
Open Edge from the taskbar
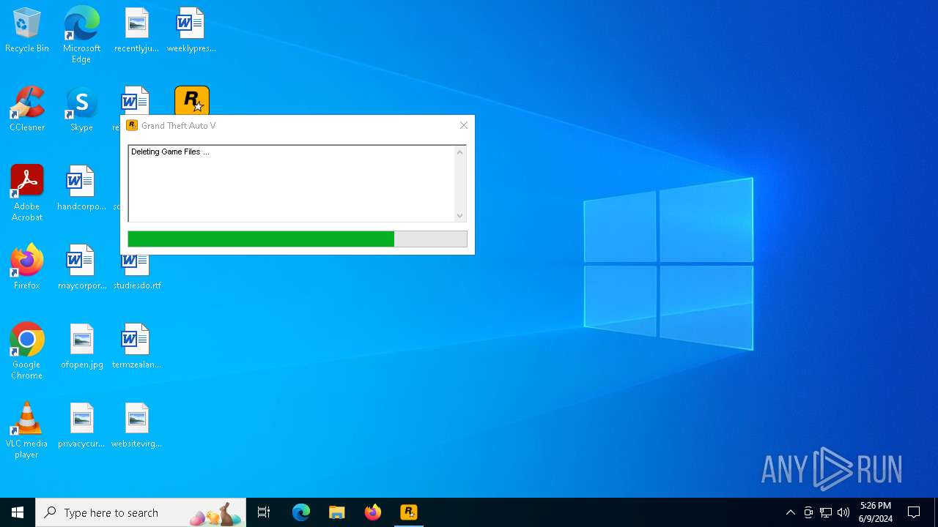click(x=301, y=512)
